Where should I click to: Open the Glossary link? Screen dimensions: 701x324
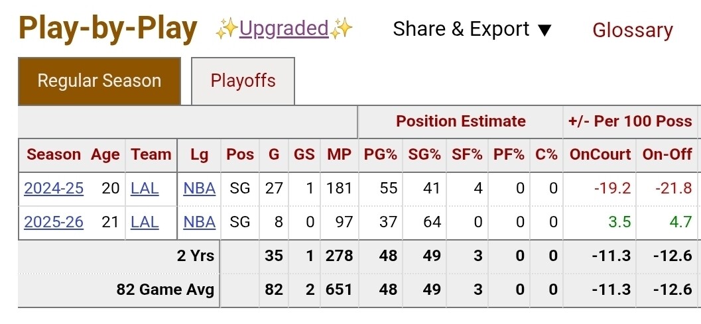tap(633, 30)
